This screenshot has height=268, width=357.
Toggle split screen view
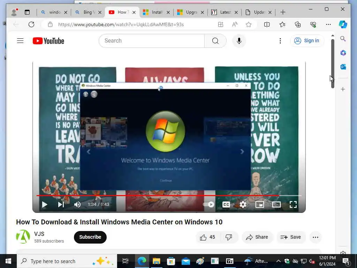[x=267, y=24]
